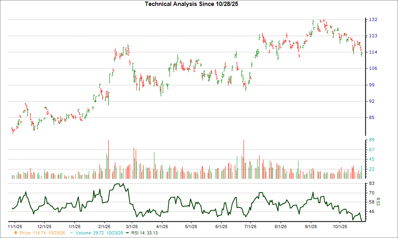The height and width of the screenshot is (238, 398).
Task: Click the 92 price axis label
Action: point(372,101)
